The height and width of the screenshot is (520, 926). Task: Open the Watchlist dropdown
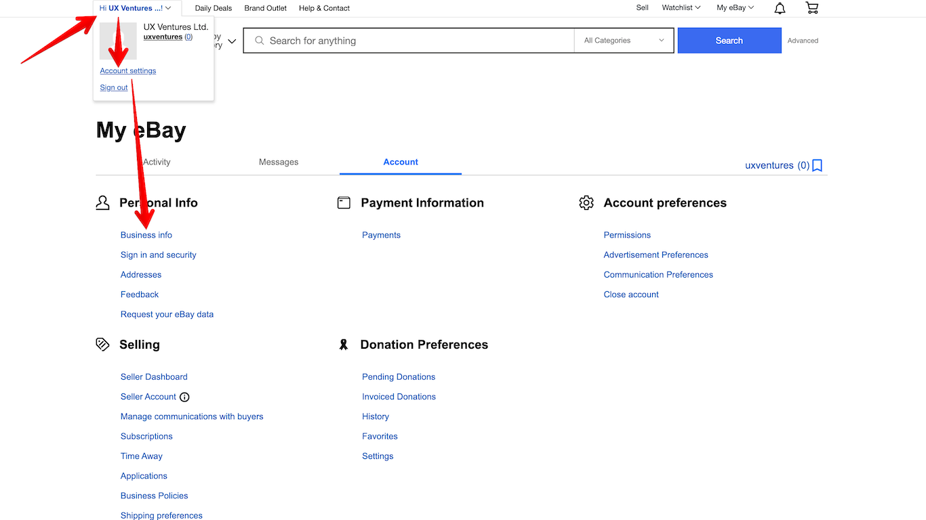point(681,8)
